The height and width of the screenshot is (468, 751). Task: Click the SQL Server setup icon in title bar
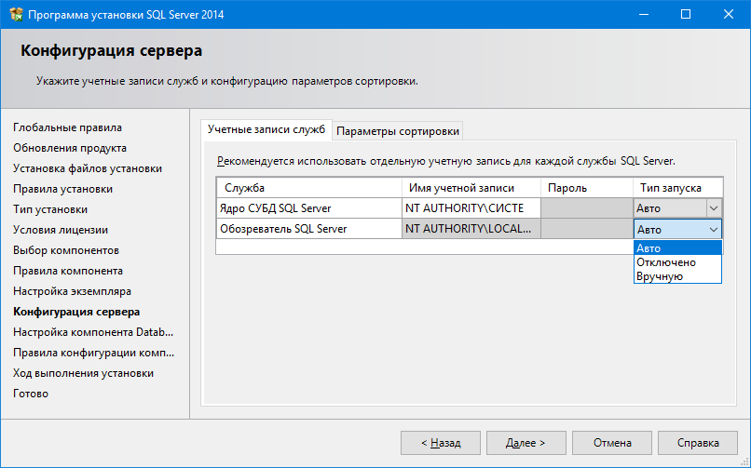click(15, 15)
